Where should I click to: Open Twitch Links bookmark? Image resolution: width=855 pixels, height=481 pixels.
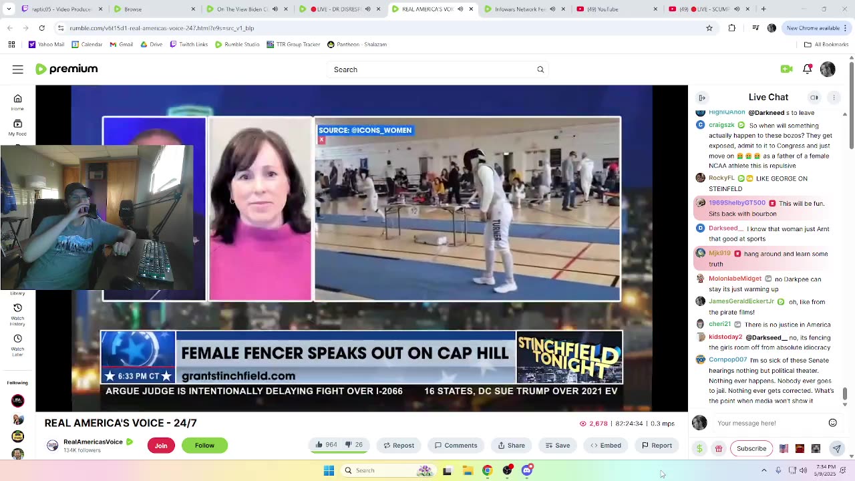coord(188,45)
